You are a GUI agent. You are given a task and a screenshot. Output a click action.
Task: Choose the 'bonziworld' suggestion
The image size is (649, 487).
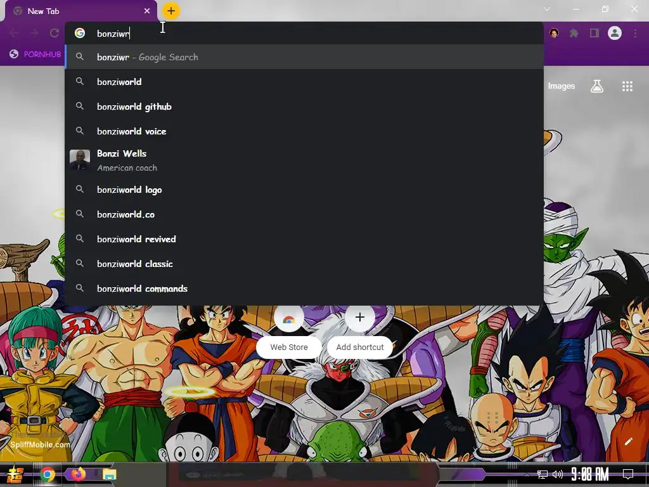point(304,82)
